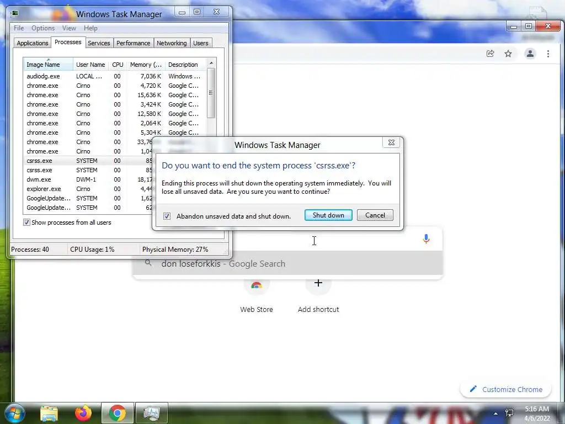
Task: Click Customize Chrome button
Action: pyautogui.click(x=506, y=389)
